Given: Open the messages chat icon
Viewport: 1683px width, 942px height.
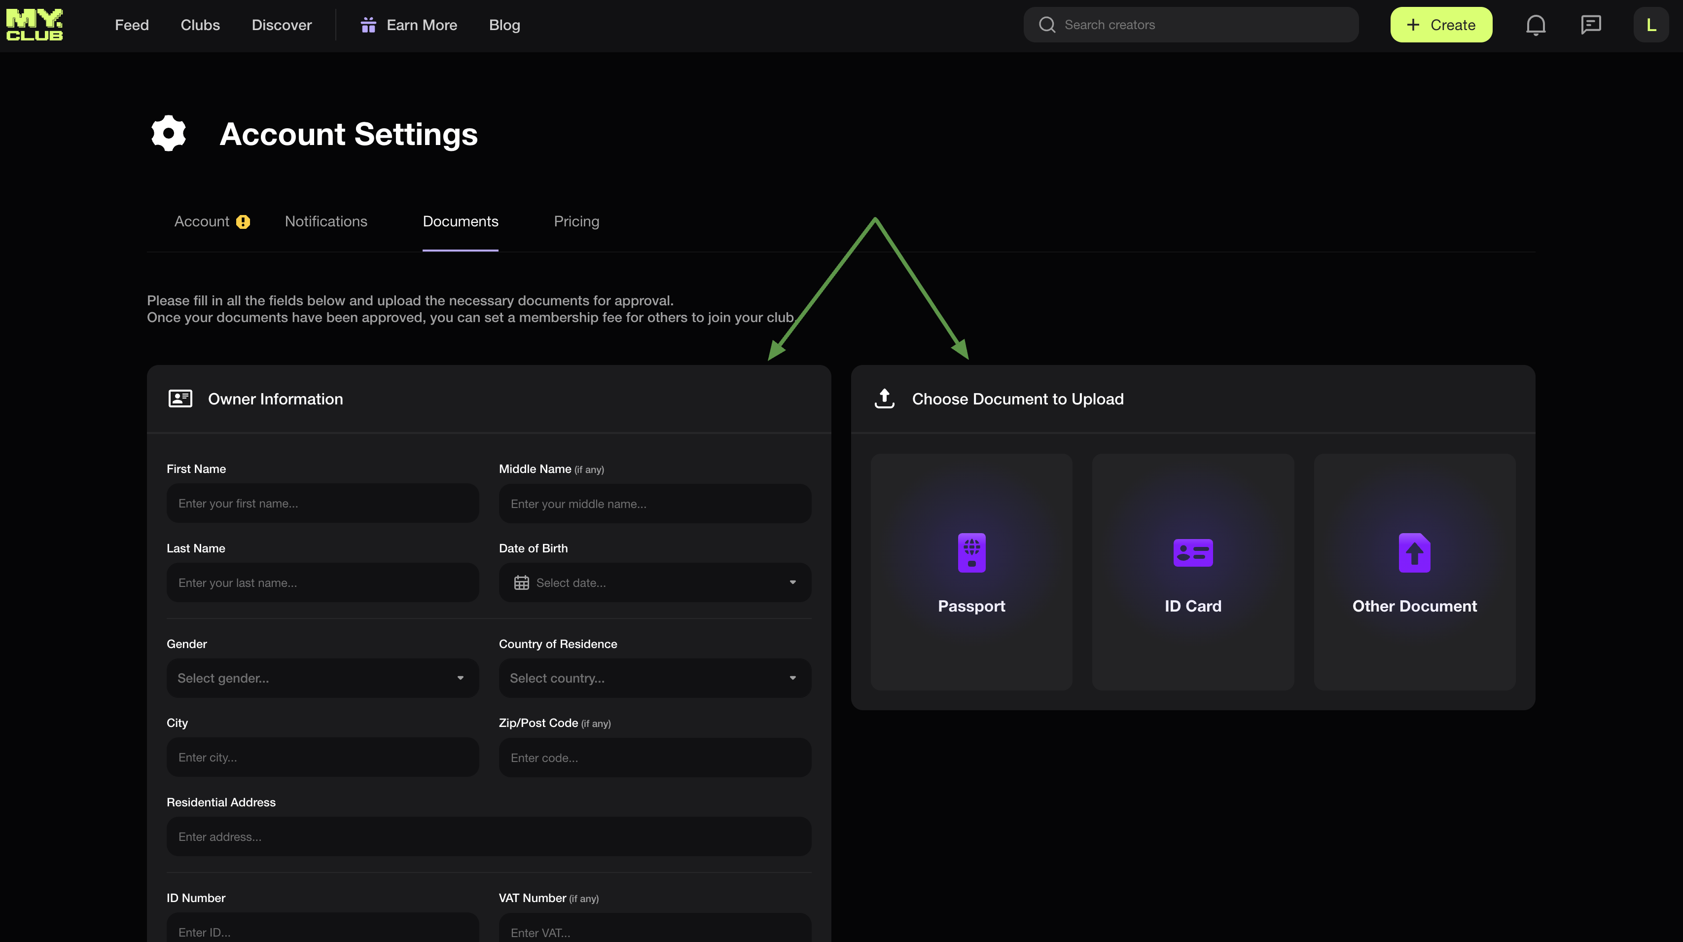Looking at the screenshot, I should click(1590, 25).
